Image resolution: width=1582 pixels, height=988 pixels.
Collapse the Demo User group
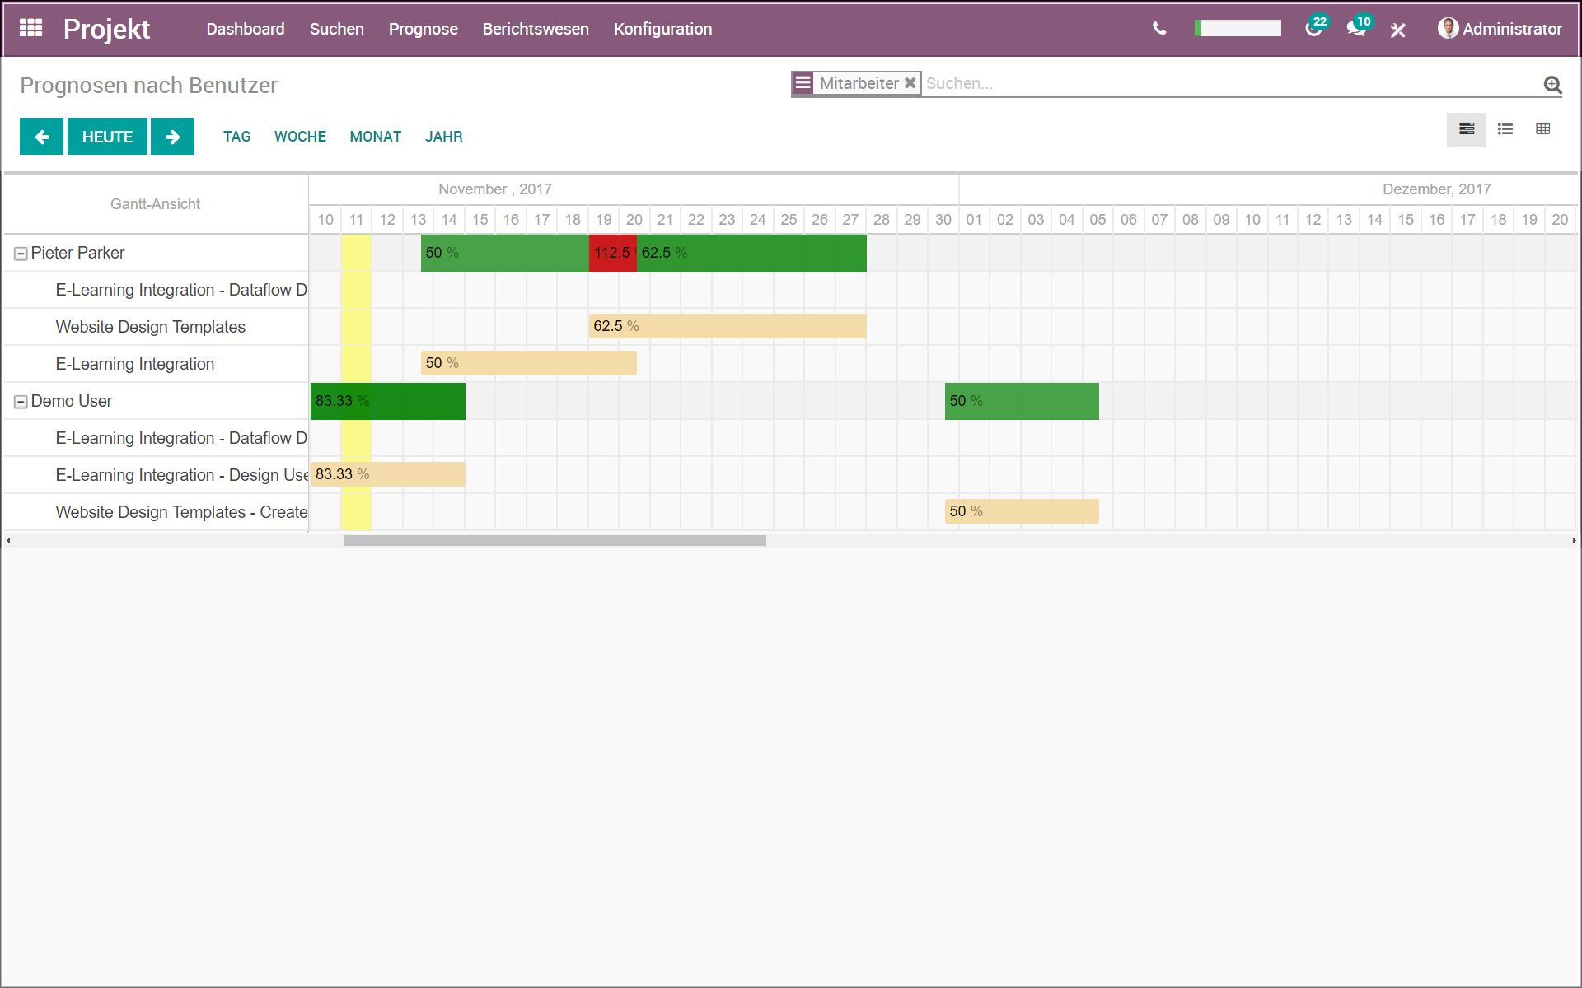pyautogui.click(x=21, y=402)
